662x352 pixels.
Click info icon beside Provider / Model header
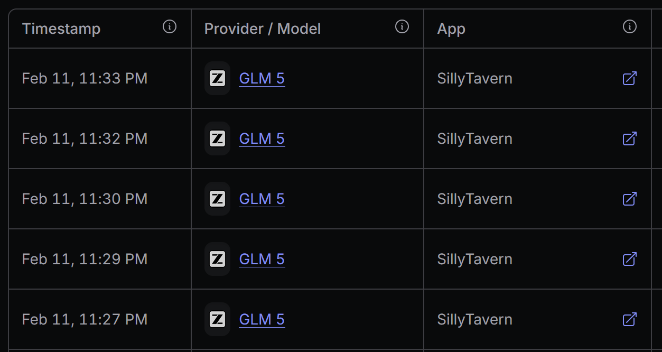tap(402, 27)
